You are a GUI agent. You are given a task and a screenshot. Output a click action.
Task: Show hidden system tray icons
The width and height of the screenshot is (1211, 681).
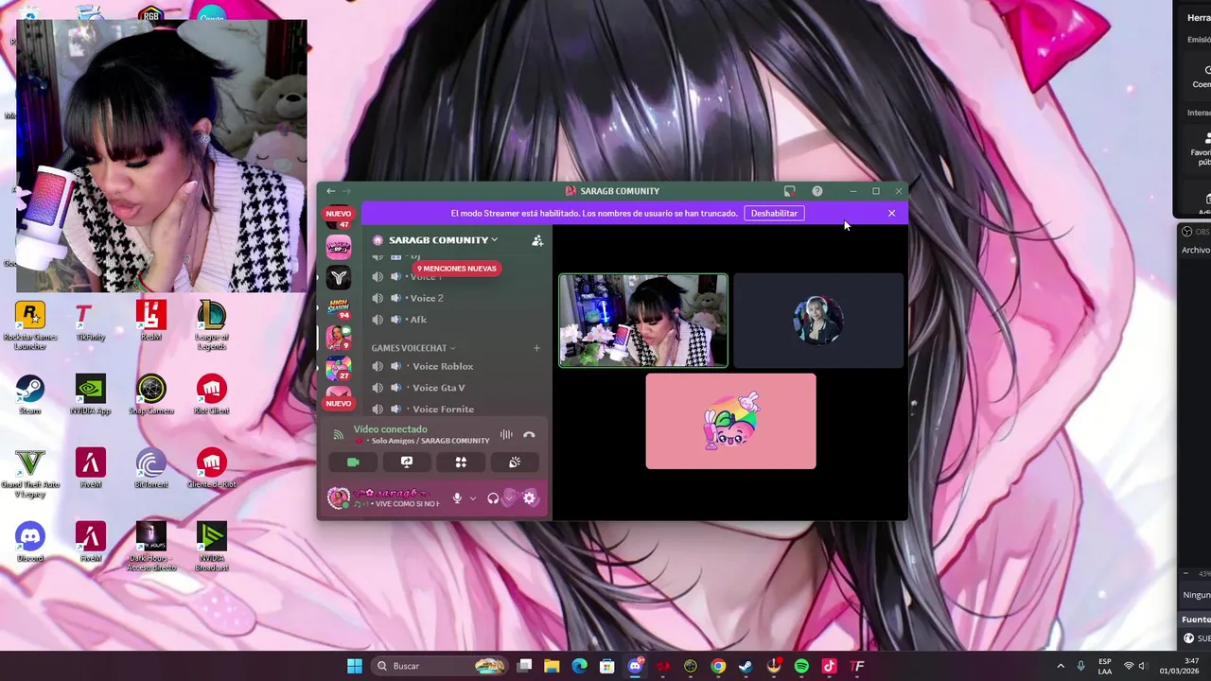1061,666
